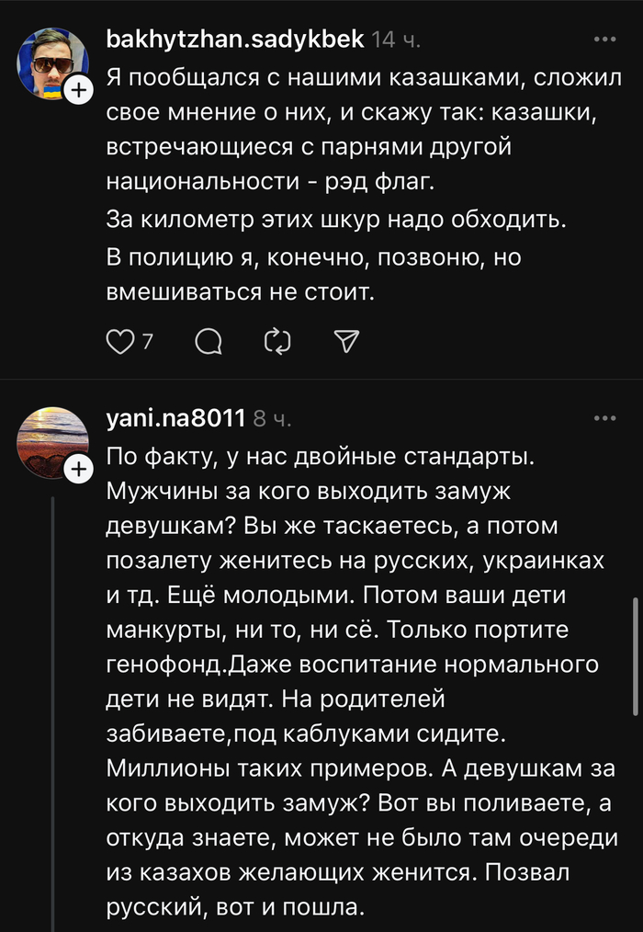Click the scrollbar thumb on the right edge
Viewport: 643px width, 932px height.
[x=636, y=656]
